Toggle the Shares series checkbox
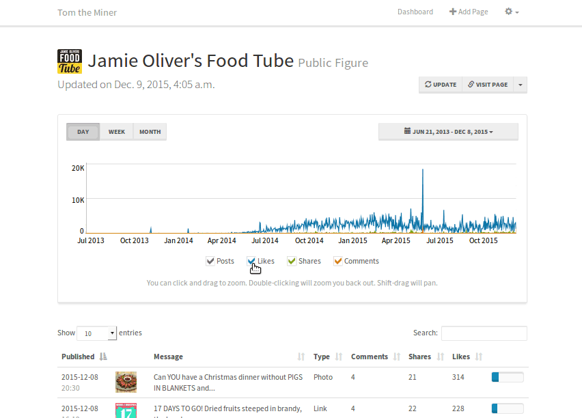The width and height of the screenshot is (582, 418). point(292,262)
